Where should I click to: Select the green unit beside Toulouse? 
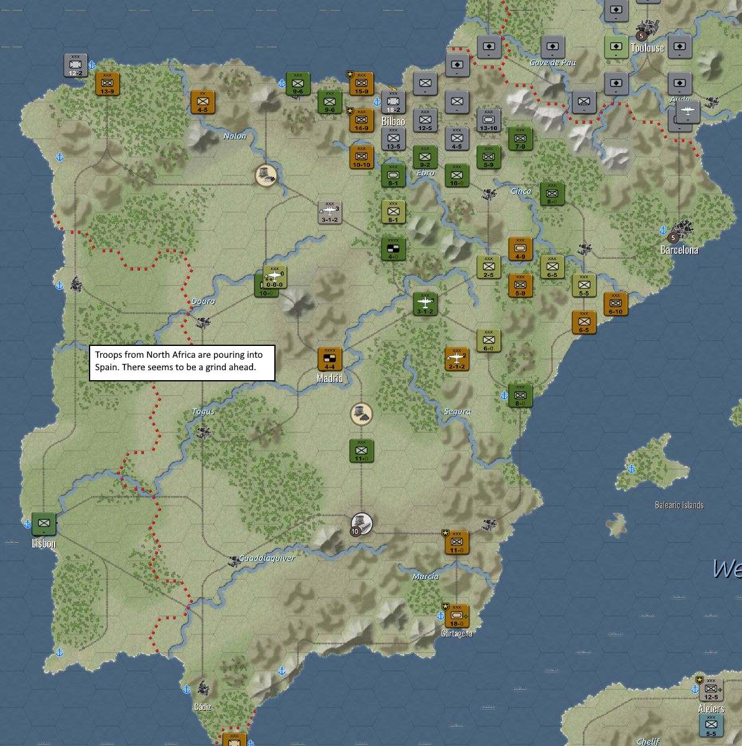[616, 47]
